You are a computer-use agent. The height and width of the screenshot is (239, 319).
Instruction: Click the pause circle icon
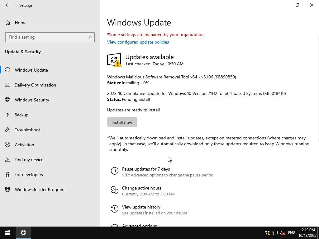[x=115, y=171]
